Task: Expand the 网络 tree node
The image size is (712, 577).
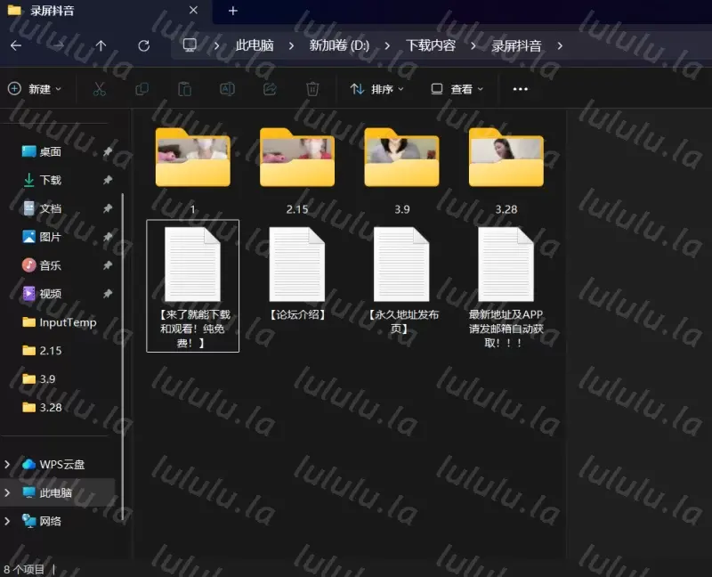Action: pyautogui.click(x=8, y=521)
